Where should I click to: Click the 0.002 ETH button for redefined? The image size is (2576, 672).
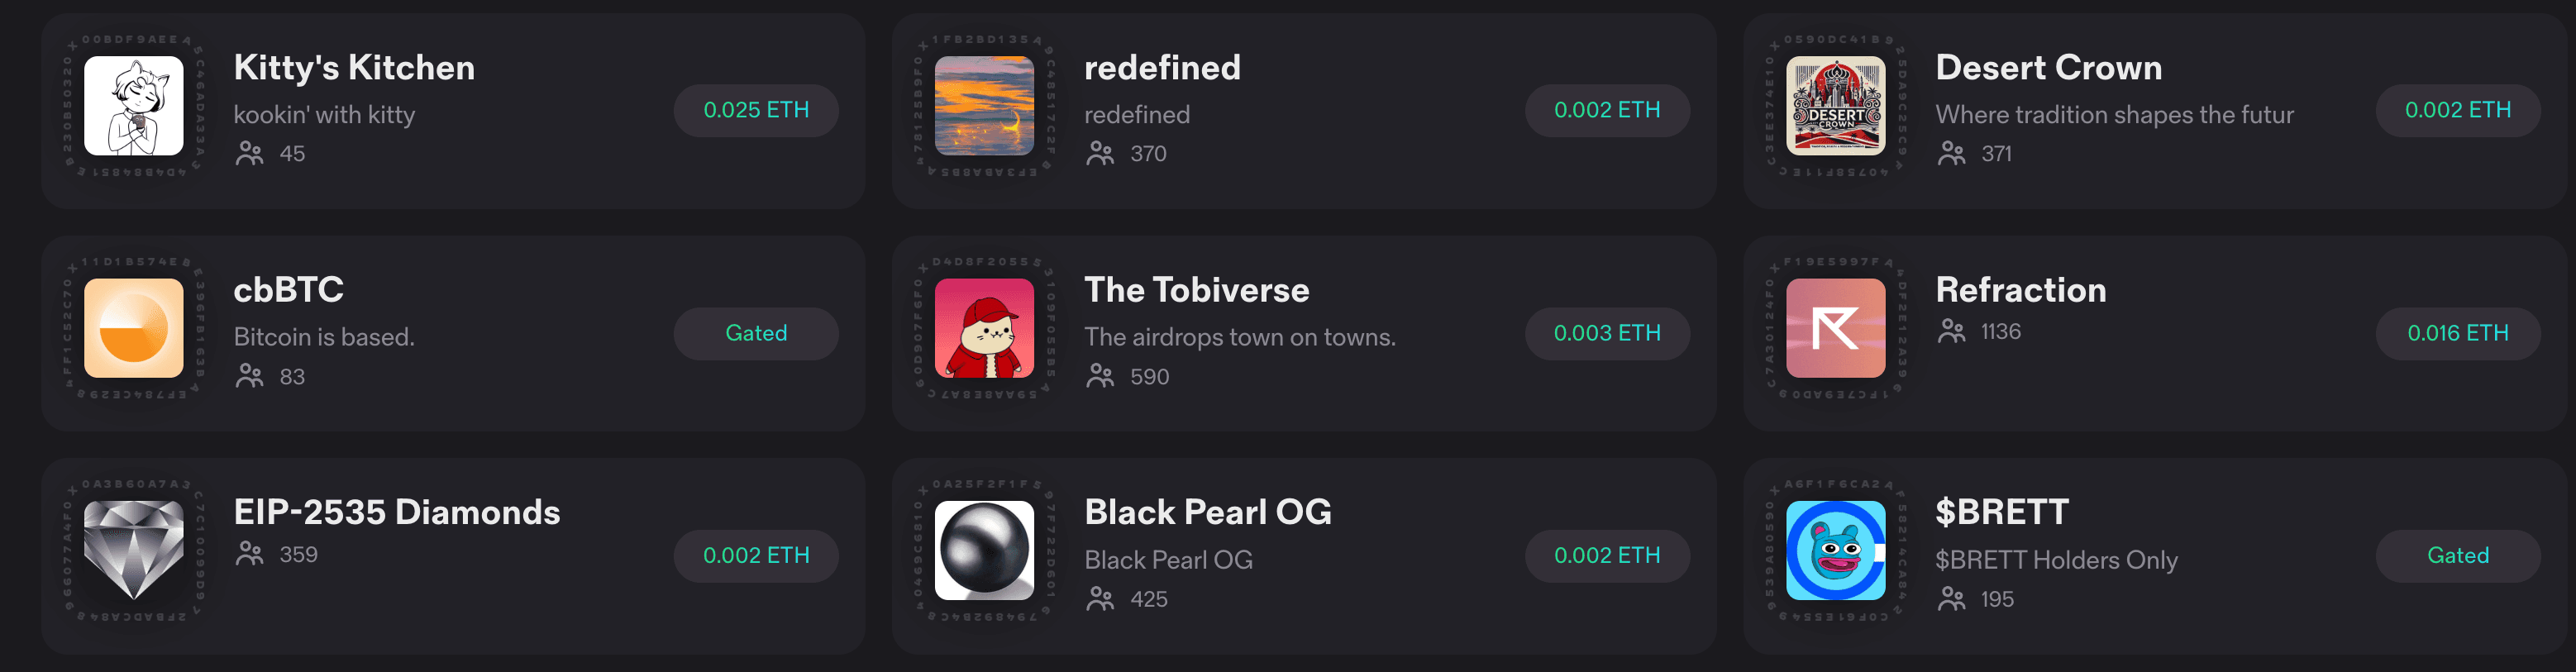(1607, 110)
